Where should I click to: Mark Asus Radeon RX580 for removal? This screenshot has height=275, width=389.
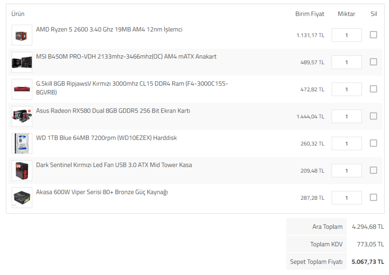[373, 116]
